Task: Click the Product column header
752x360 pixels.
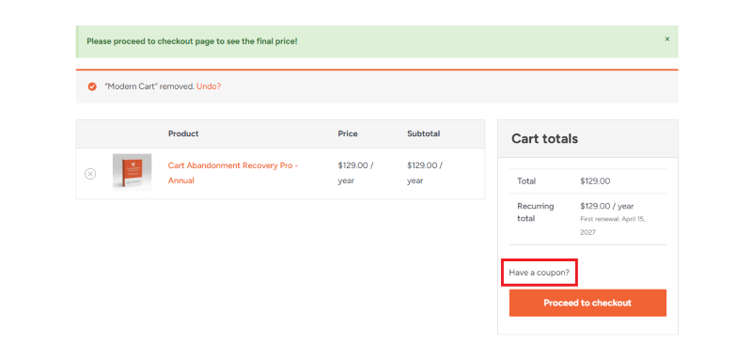Action: click(183, 133)
